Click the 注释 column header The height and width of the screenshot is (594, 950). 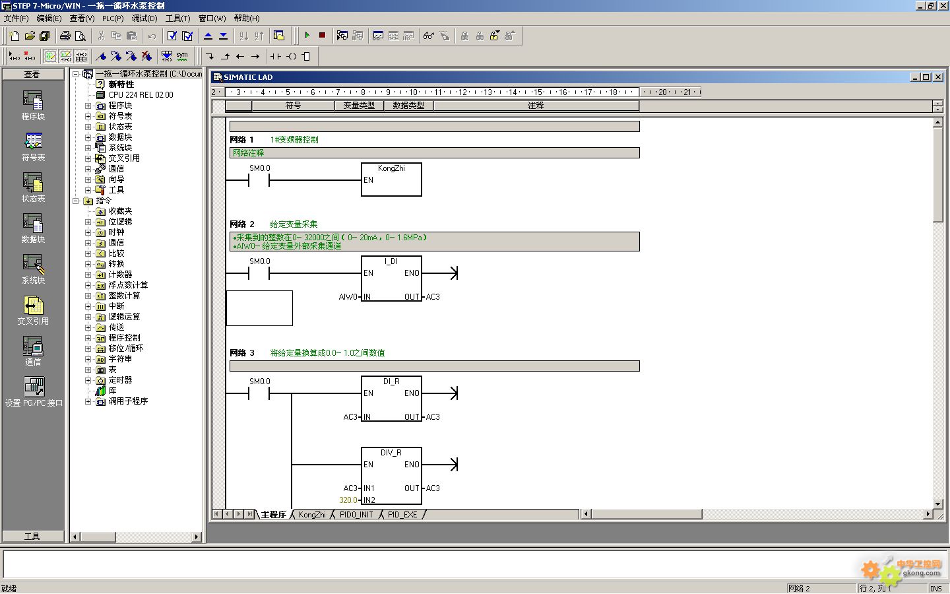coord(536,106)
